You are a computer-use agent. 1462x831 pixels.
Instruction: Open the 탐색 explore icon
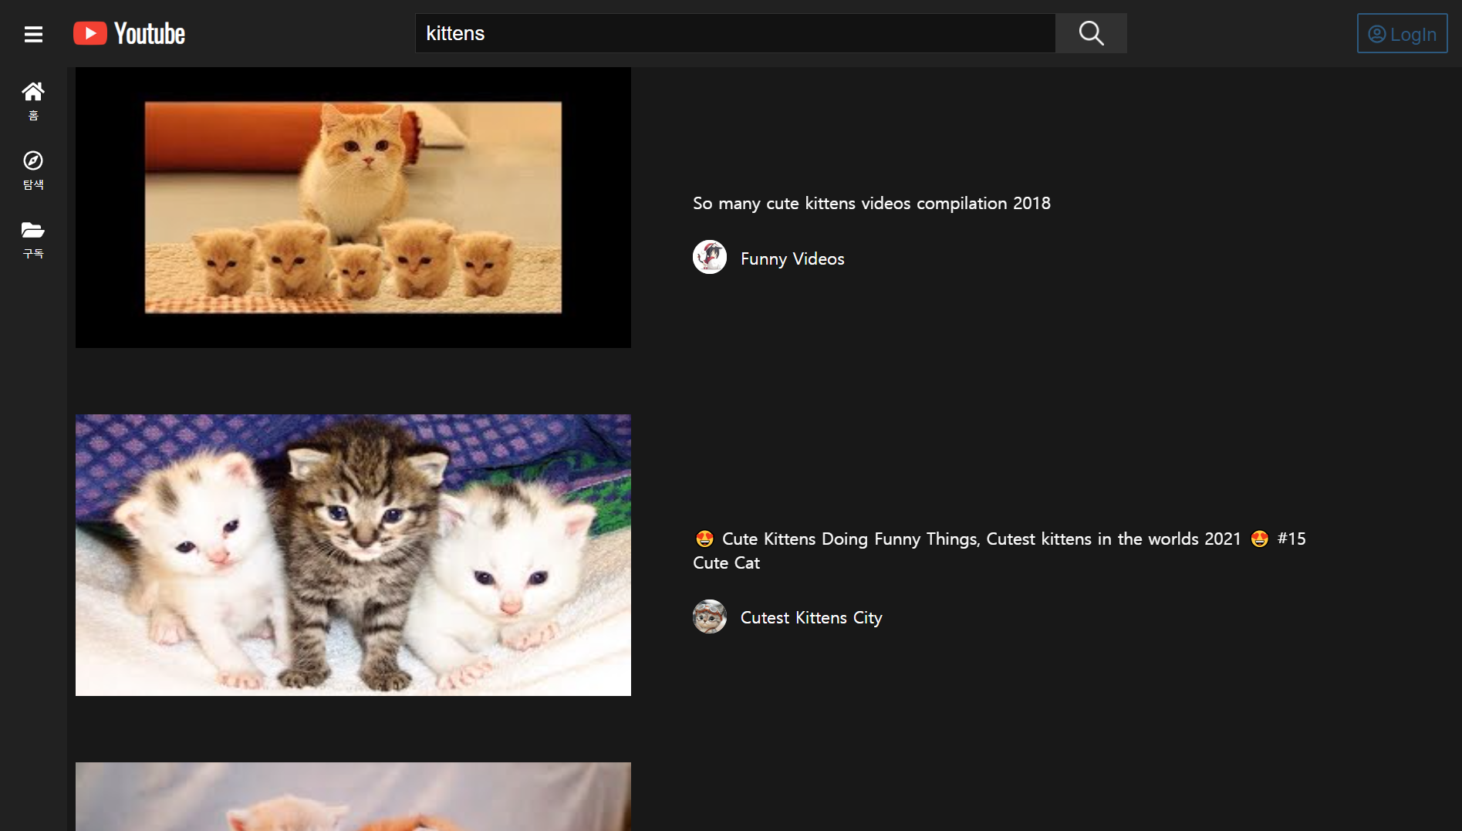[33, 160]
